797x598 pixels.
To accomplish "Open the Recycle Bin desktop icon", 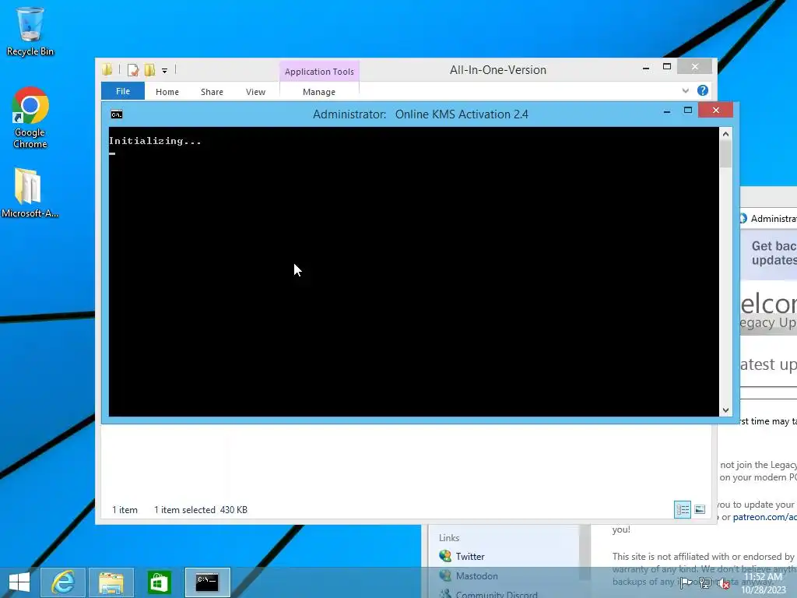I will pos(30,31).
